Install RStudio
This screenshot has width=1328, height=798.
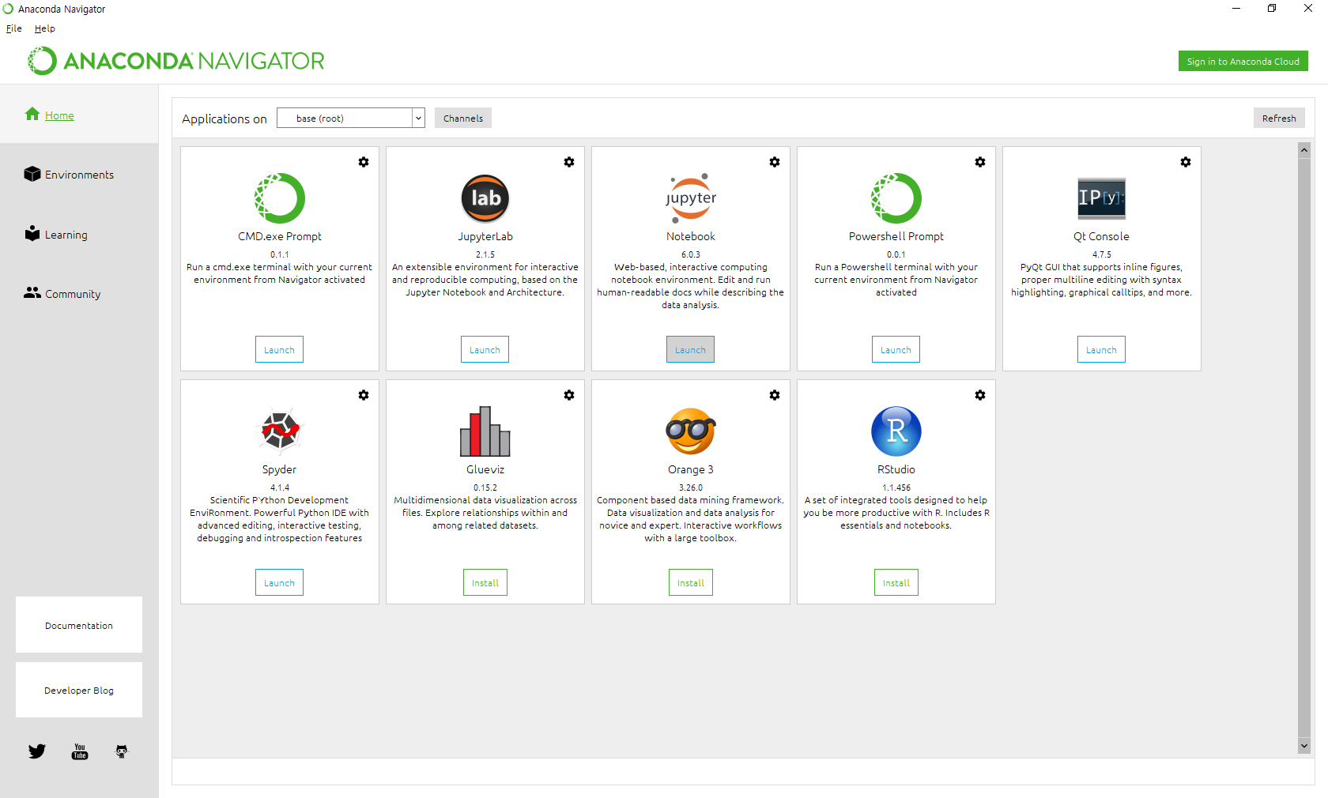[x=896, y=582]
